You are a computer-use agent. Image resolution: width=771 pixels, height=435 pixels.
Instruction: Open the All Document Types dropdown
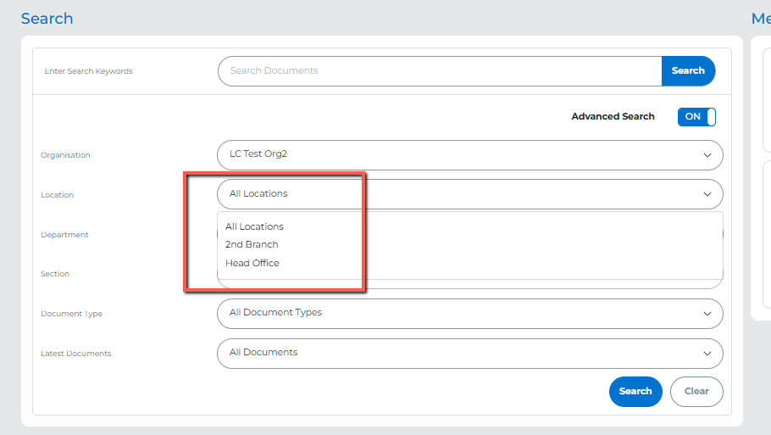click(458, 314)
